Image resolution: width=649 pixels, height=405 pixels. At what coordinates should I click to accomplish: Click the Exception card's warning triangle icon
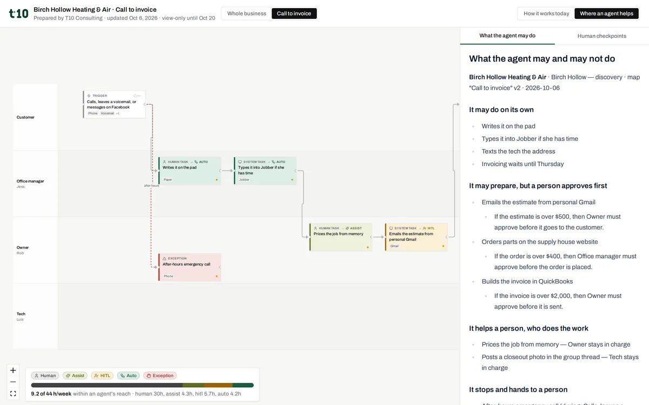(x=164, y=259)
